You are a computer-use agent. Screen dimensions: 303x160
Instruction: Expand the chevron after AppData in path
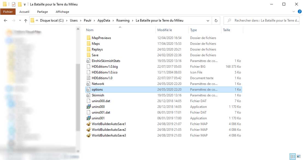pyautogui.click(x=113, y=20)
